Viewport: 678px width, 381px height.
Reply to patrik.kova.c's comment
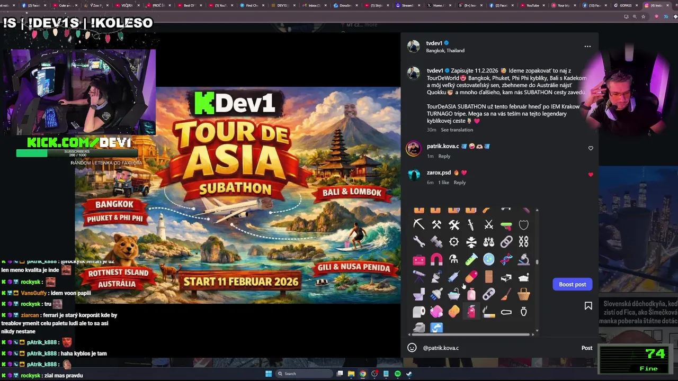point(444,156)
